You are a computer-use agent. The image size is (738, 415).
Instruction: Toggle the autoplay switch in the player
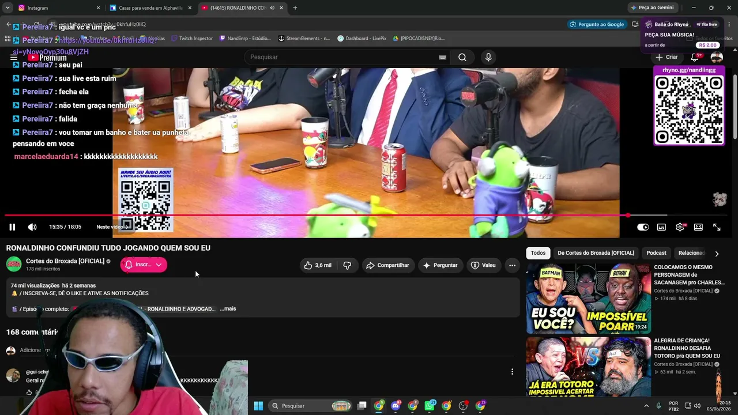(643, 227)
